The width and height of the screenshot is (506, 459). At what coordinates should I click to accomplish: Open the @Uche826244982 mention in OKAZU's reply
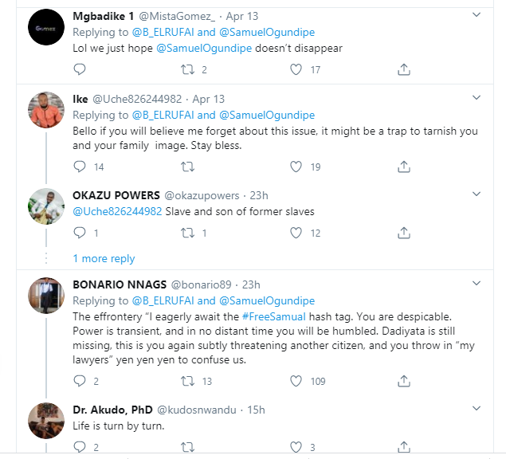coord(117,211)
